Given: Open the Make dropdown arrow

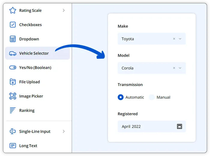Looking at the screenshot, I should coord(180,39).
